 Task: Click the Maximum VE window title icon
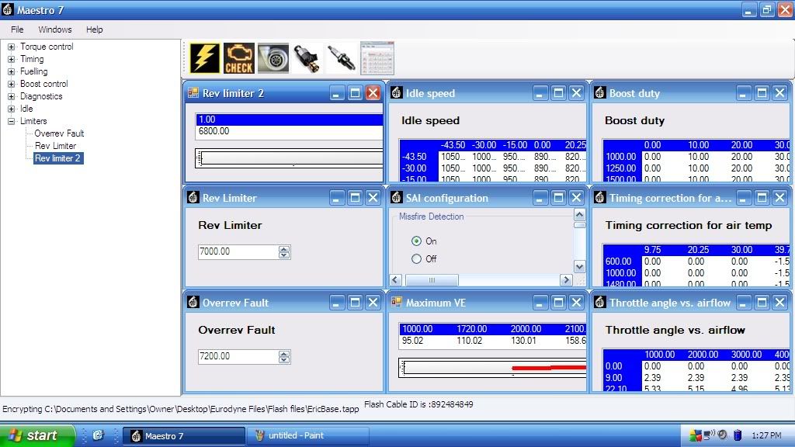click(397, 302)
